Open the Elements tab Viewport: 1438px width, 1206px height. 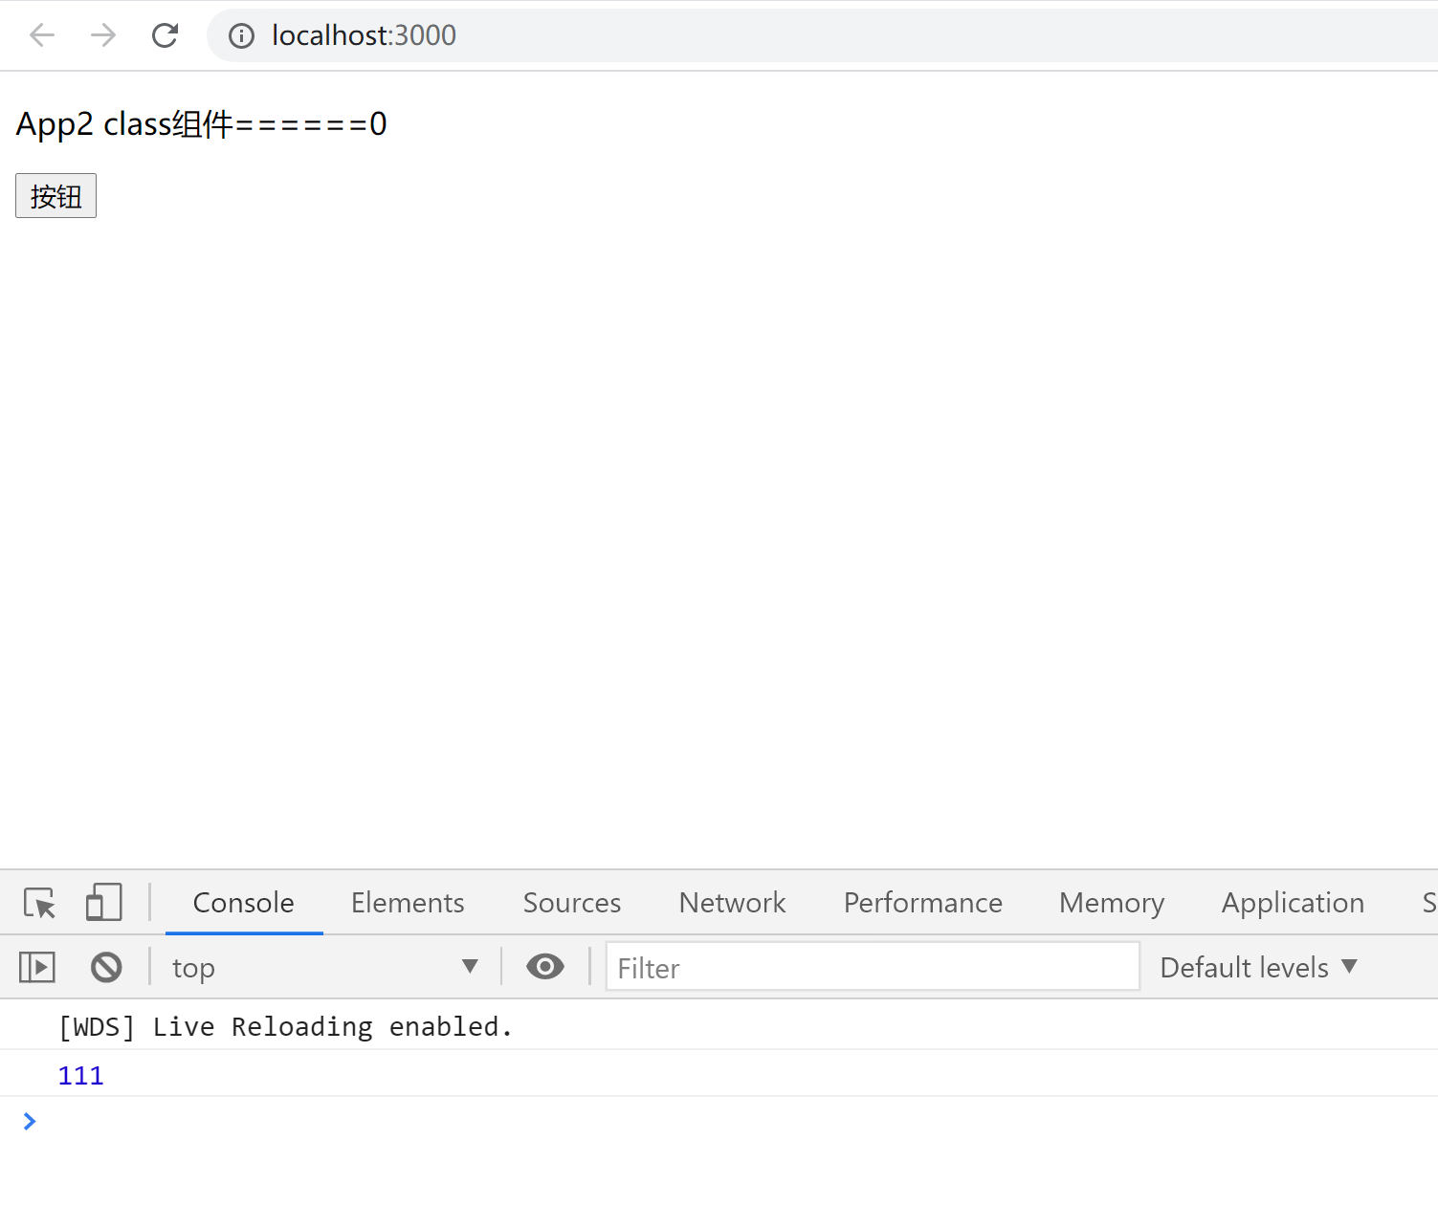click(408, 903)
